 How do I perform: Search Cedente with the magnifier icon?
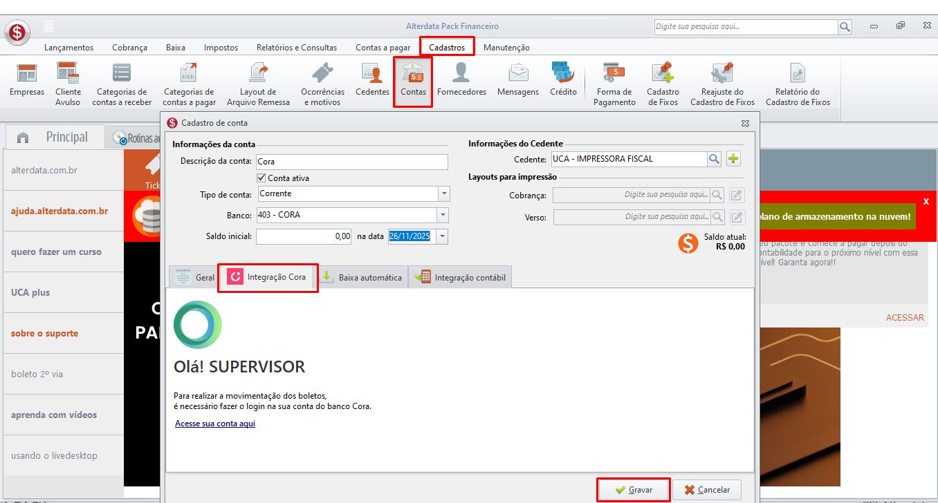click(x=714, y=159)
